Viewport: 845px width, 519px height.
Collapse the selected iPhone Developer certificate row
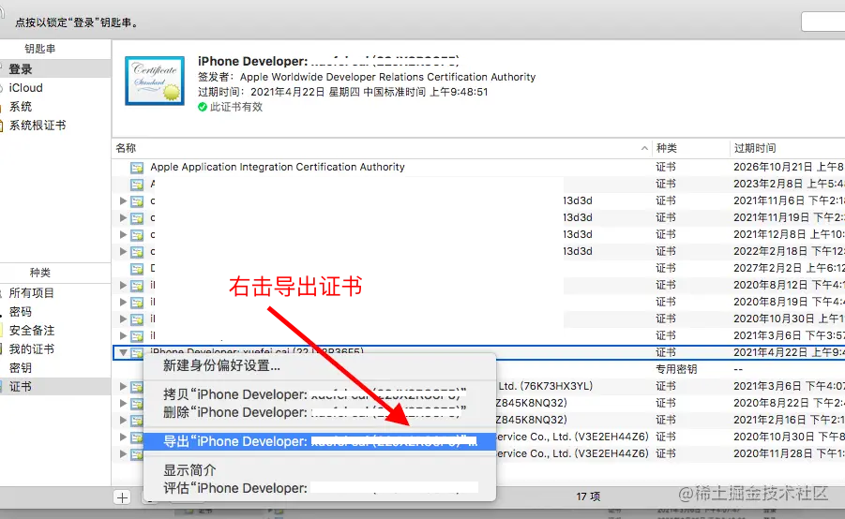[123, 352]
